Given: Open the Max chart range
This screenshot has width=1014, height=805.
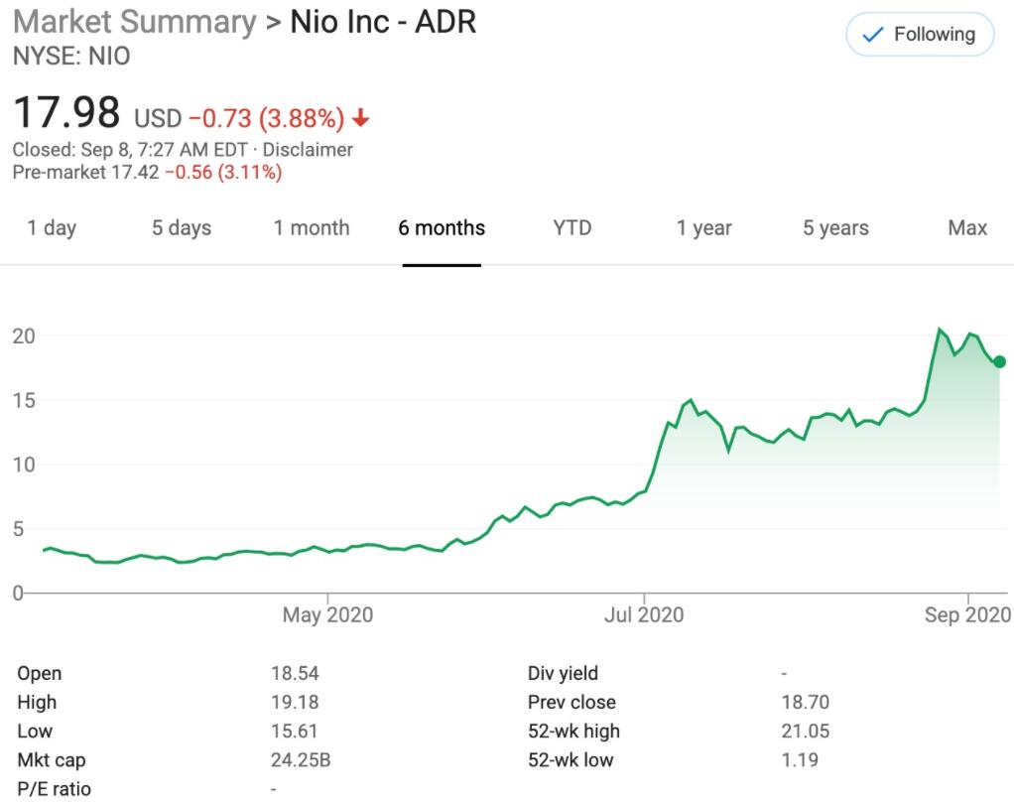Looking at the screenshot, I should click(967, 227).
